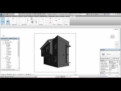Click the red Delete icon in Modify panel
Image resolution: width=121 pixels, height=91 pixels.
tap(50, 22)
